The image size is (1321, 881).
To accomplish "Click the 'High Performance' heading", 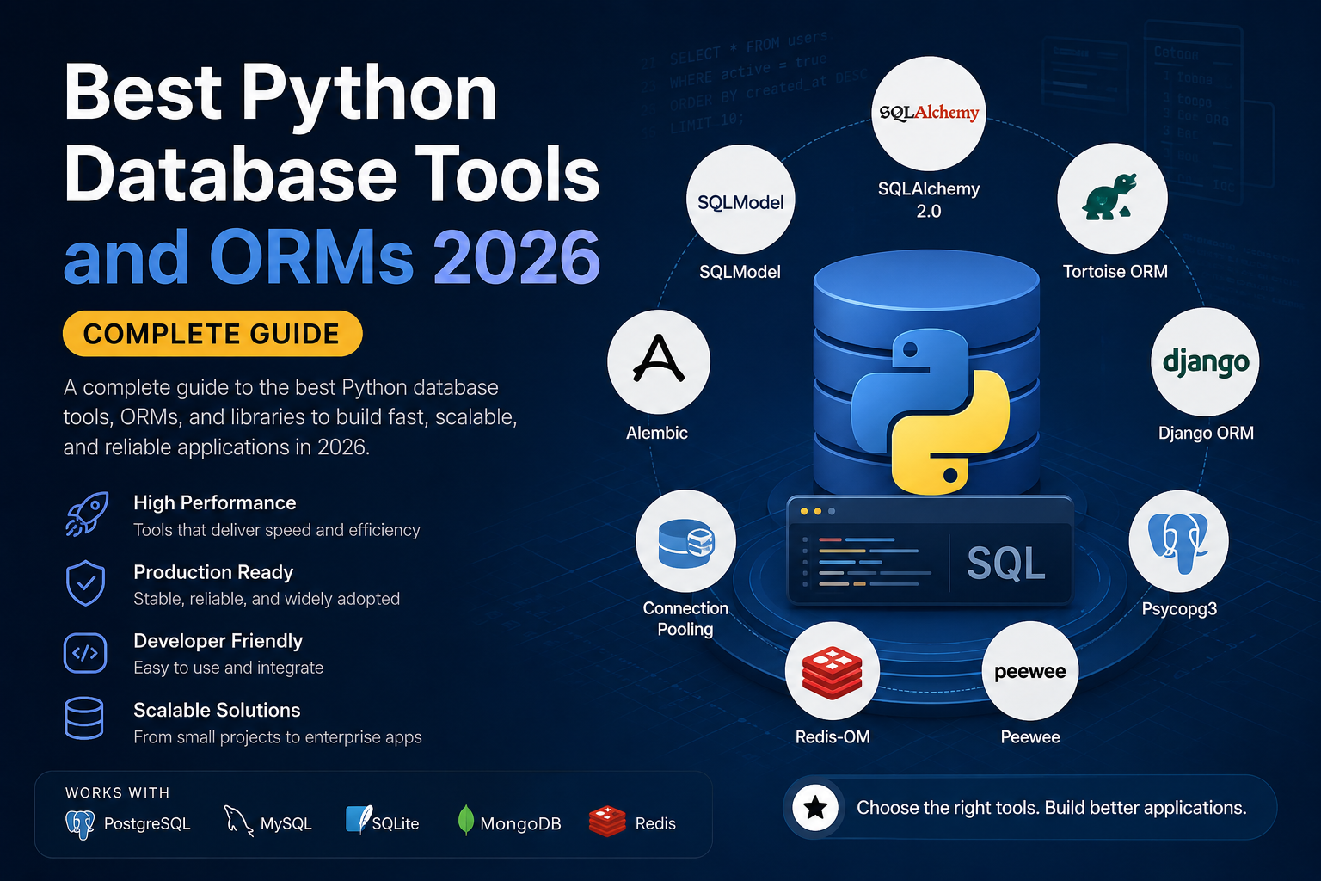I will click(x=215, y=503).
